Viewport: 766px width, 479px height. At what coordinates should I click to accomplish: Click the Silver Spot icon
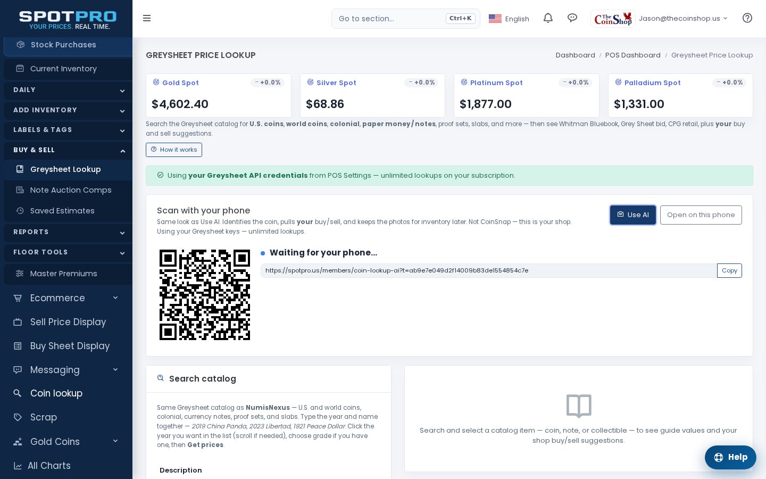(310, 82)
